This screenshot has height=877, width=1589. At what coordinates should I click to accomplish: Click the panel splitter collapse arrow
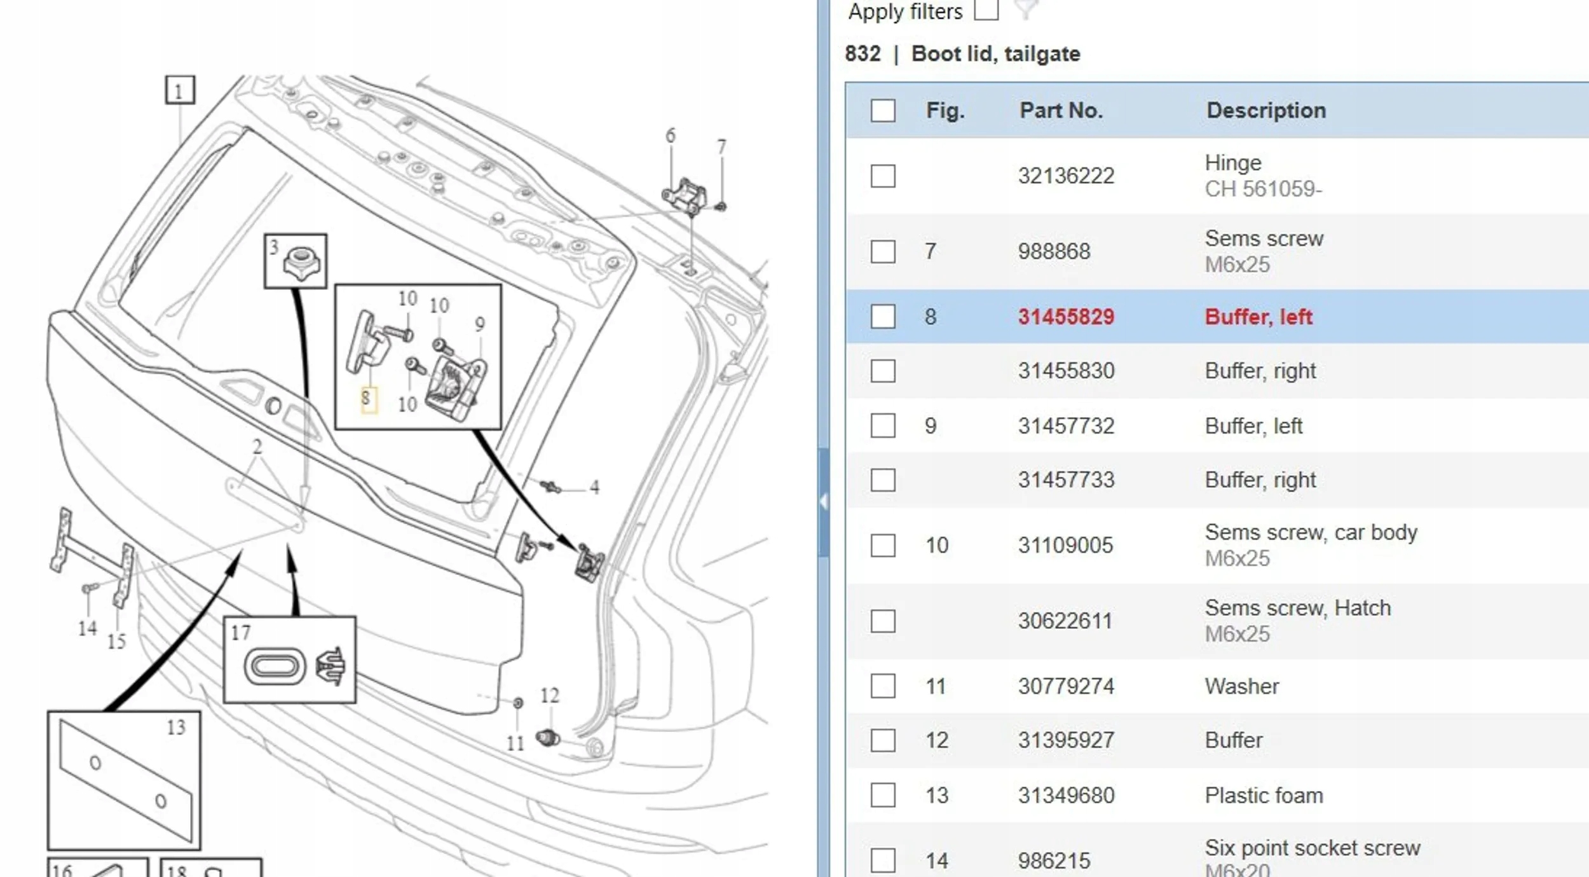click(823, 502)
